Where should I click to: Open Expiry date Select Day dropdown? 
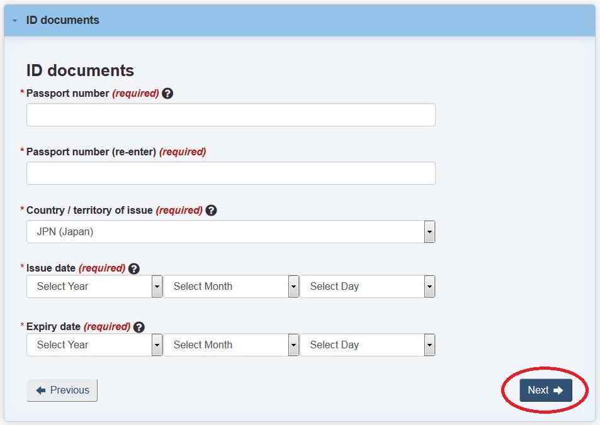click(x=367, y=345)
